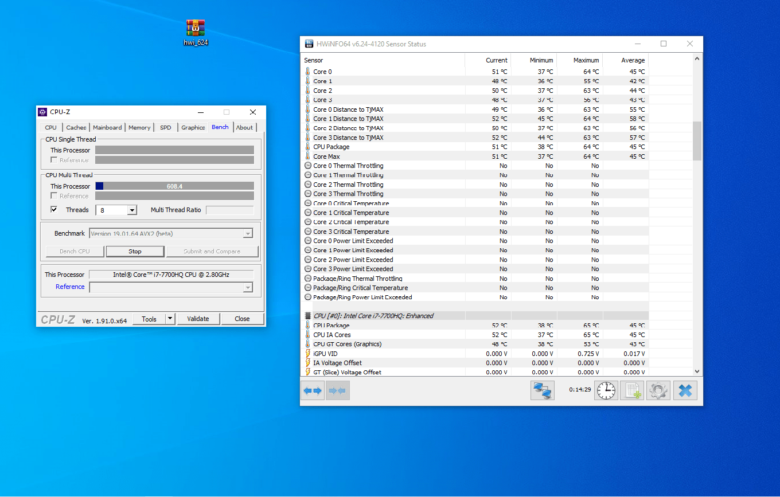Image resolution: width=780 pixels, height=497 pixels.
Task: Click the thermometer icon beside Core Max
Action: click(308, 156)
